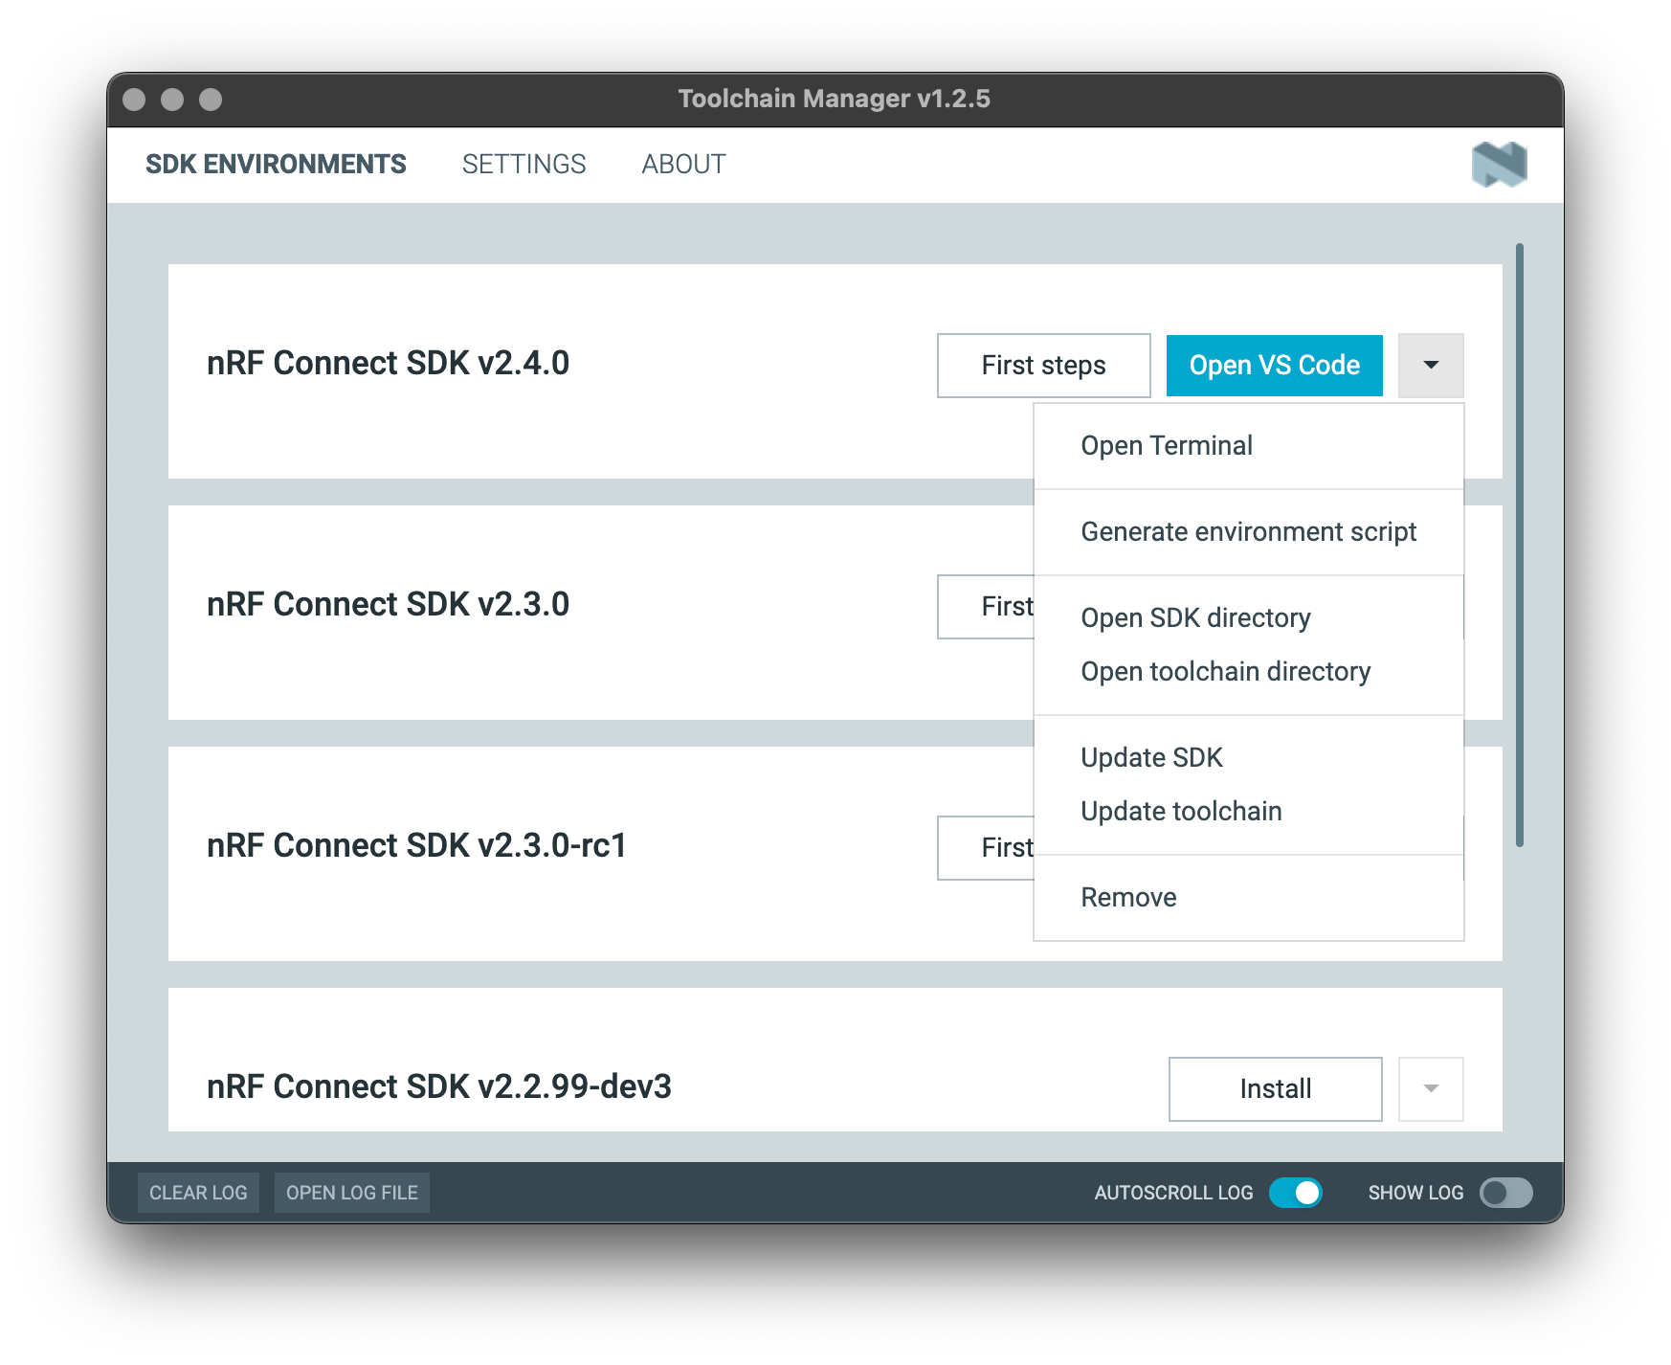
Task: Install nRF Connect SDK v2.2.99-dev3
Action: coord(1275,1088)
